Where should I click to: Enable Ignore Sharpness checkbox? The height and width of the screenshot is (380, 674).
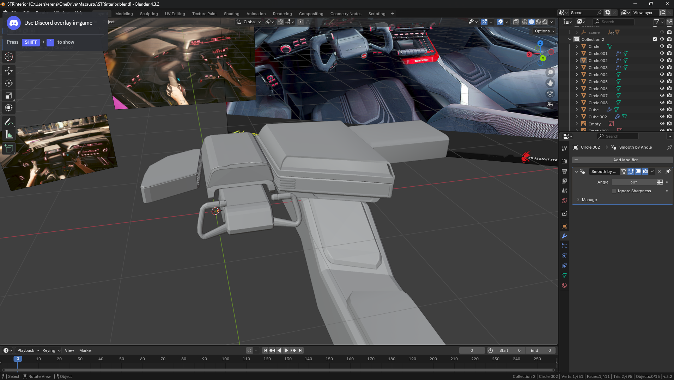[614, 191]
